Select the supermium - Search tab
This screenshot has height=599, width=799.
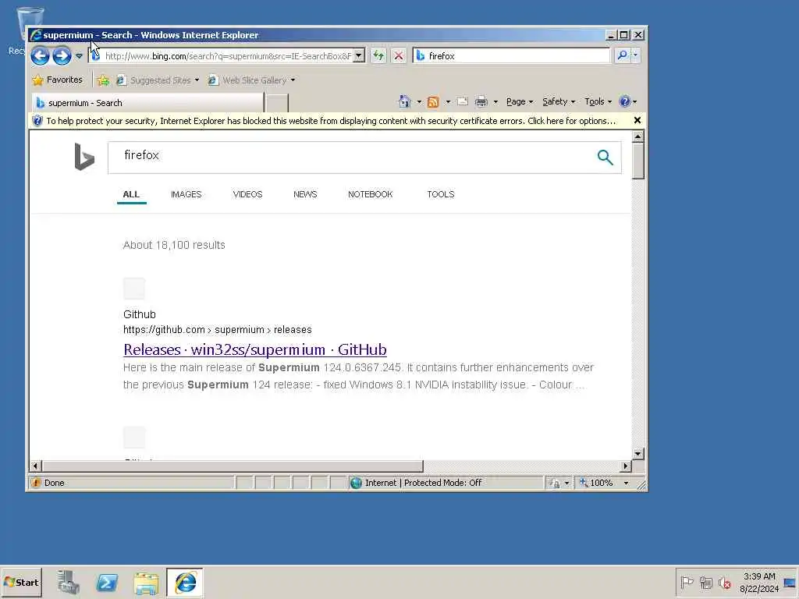point(147,103)
